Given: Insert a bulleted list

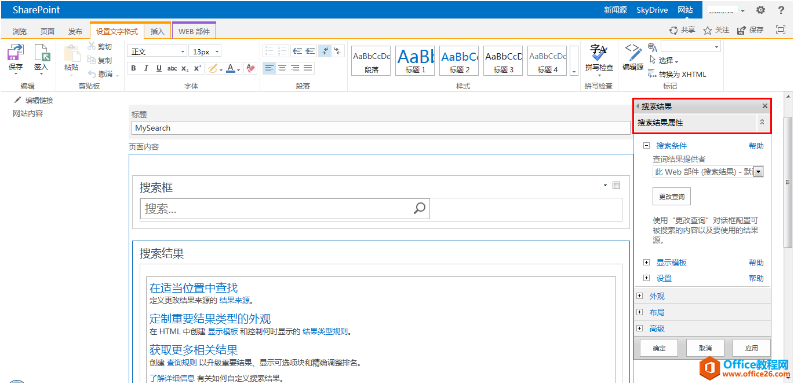Looking at the screenshot, I should pos(269,51).
